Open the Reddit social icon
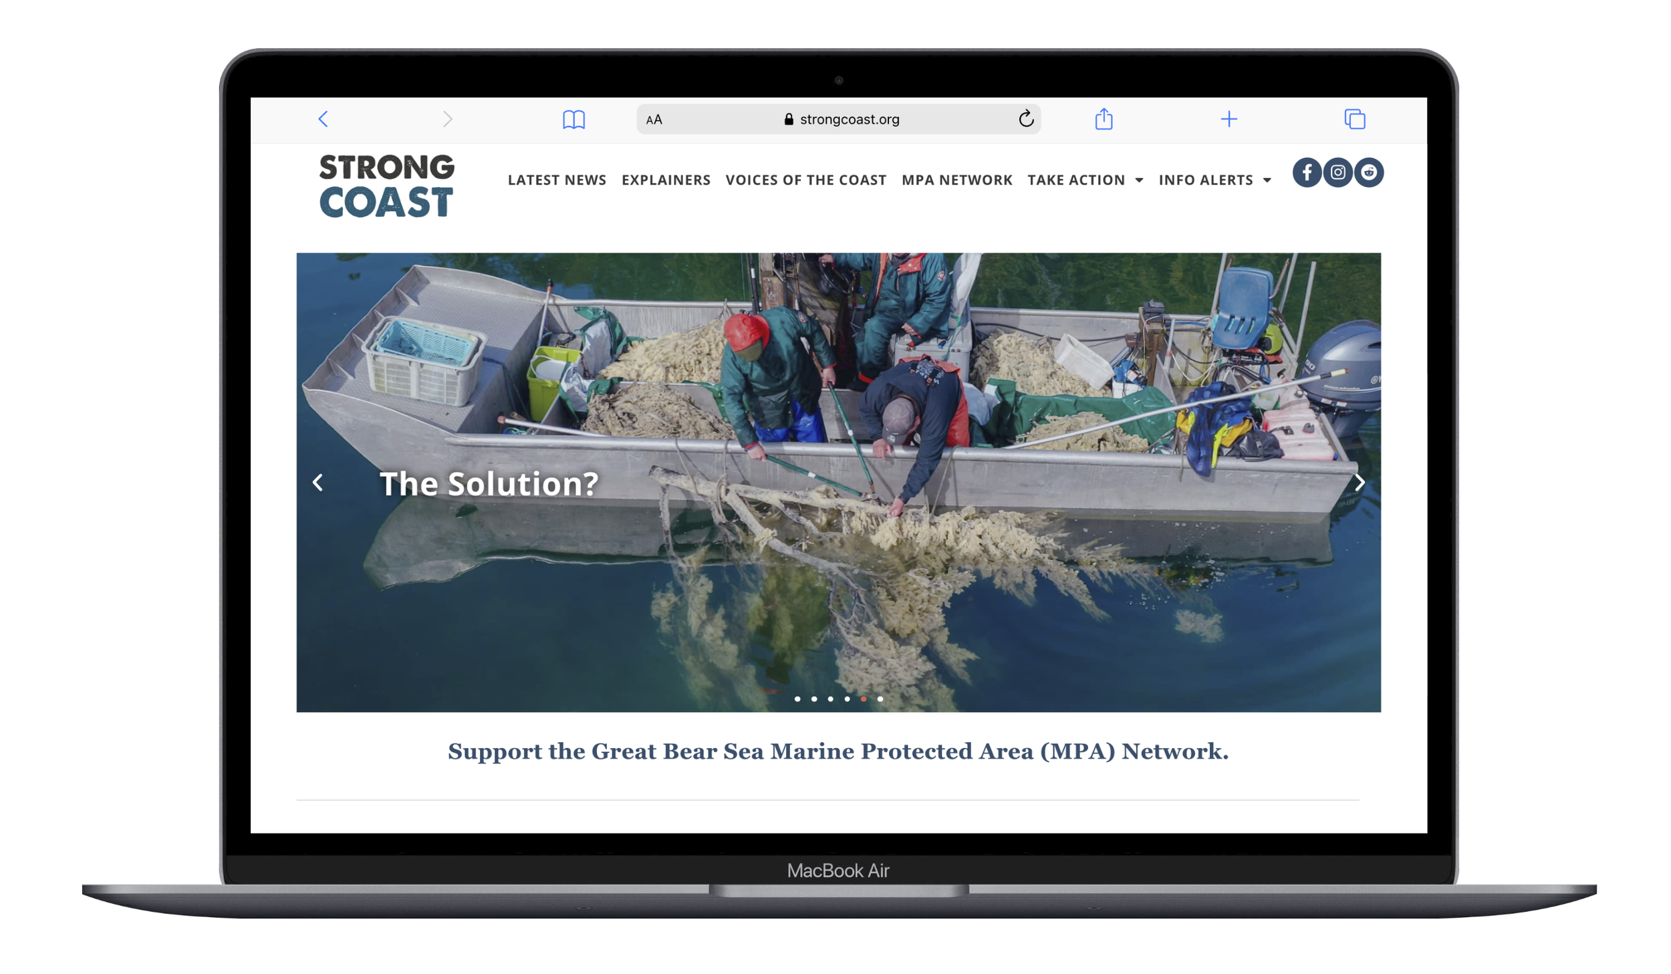Image resolution: width=1671 pixels, height=974 pixels. 1368,172
